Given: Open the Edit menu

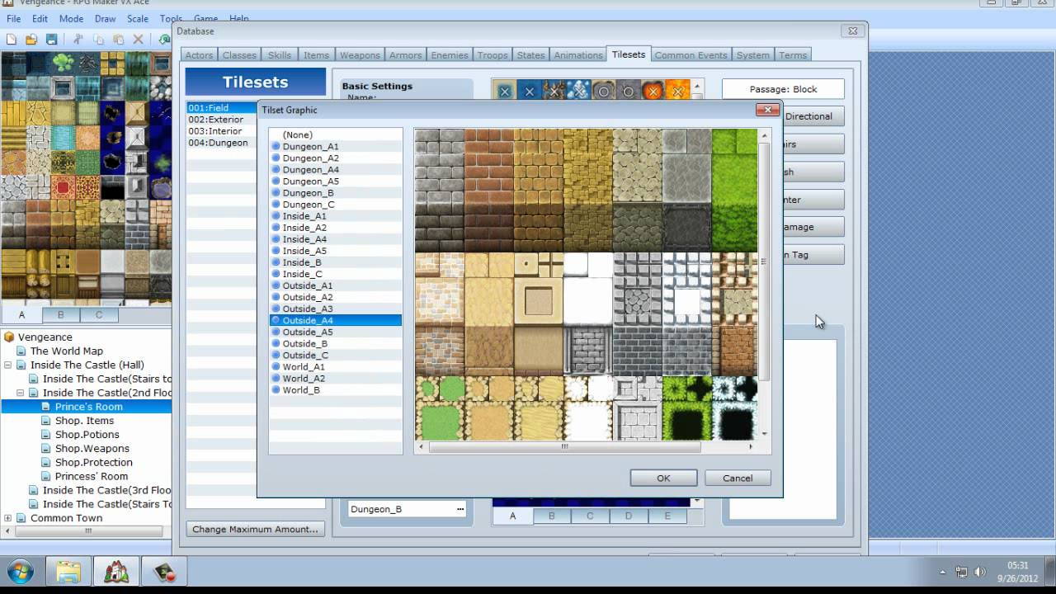Looking at the screenshot, I should tap(40, 18).
